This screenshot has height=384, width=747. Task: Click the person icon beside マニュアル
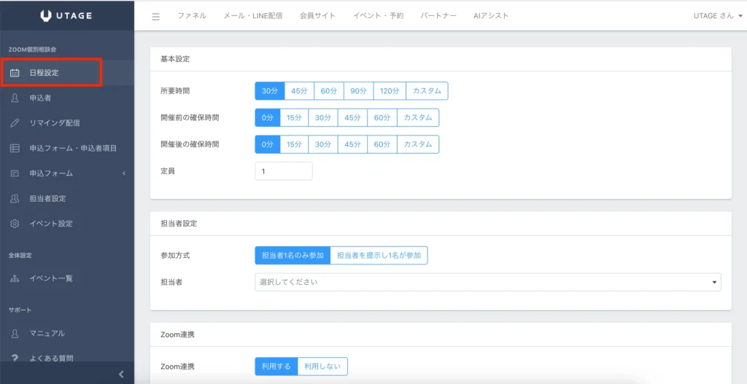click(15, 333)
